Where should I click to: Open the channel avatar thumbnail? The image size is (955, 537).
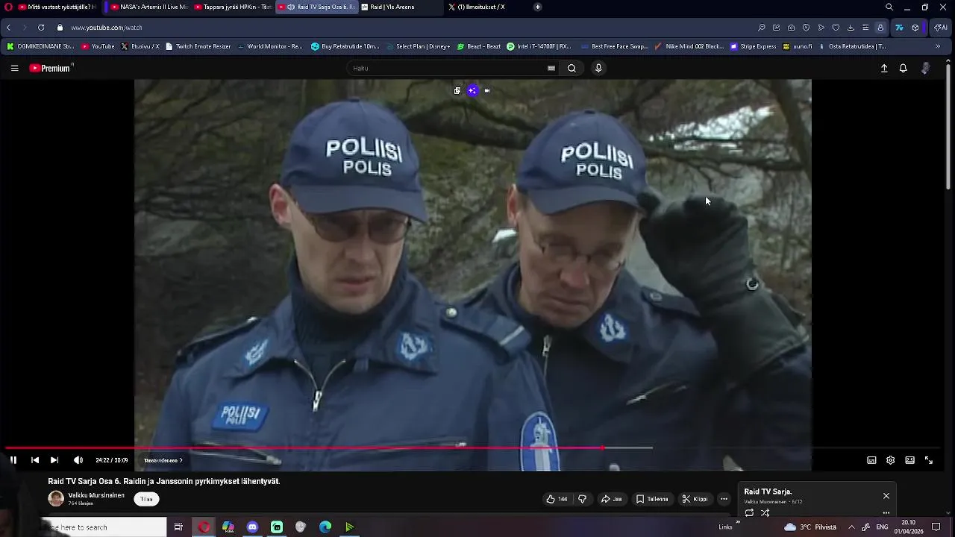point(56,499)
